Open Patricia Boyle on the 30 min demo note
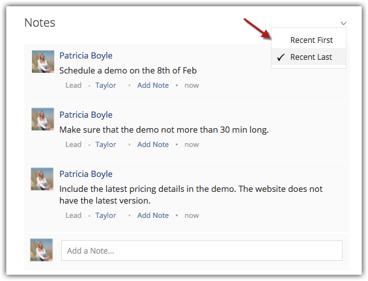368x281 pixels. click(x=86, y=115)
